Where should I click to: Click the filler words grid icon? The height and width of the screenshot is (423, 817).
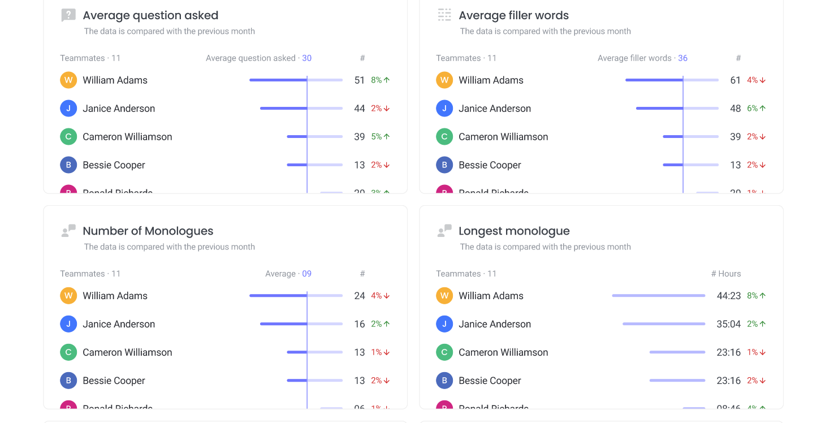pos(444,15)
